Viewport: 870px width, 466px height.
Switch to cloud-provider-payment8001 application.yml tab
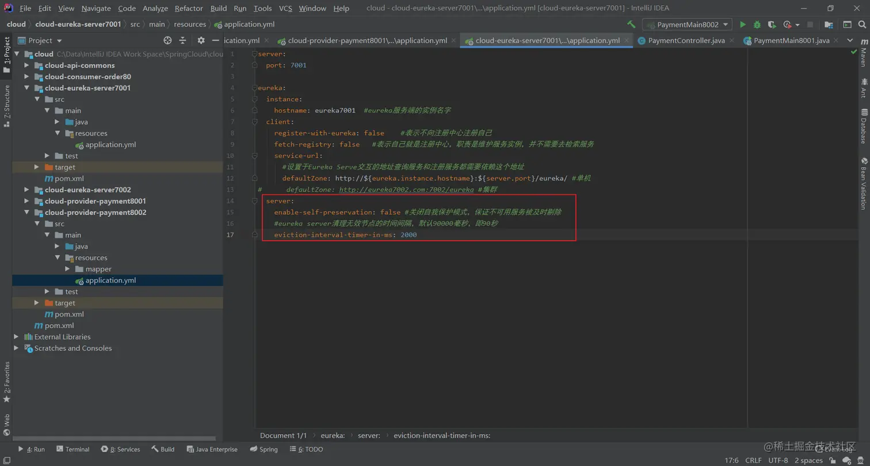(x=368, y=41)
